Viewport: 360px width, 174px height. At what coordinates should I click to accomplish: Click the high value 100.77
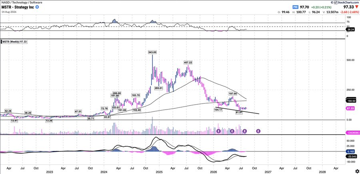302,12
